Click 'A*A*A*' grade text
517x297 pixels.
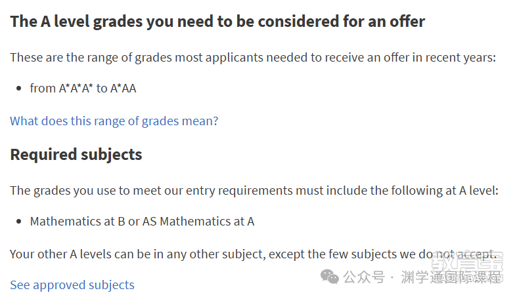coord(76,88)
